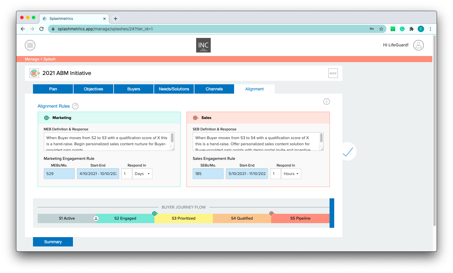Click the BUYER JOURNEY FLOW heading
Image resolution: width=453 pixels, height=273 pixels.
click(184, 207)
